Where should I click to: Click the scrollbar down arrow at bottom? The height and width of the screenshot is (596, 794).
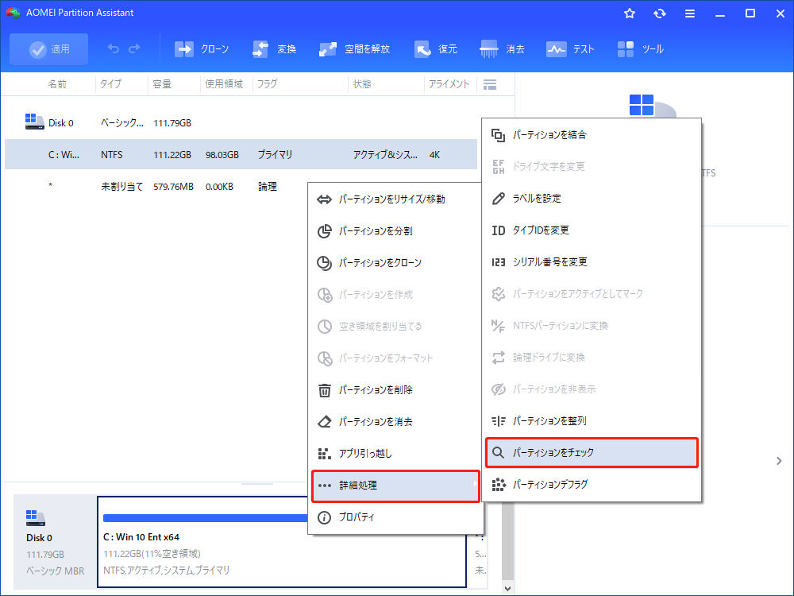508,588
